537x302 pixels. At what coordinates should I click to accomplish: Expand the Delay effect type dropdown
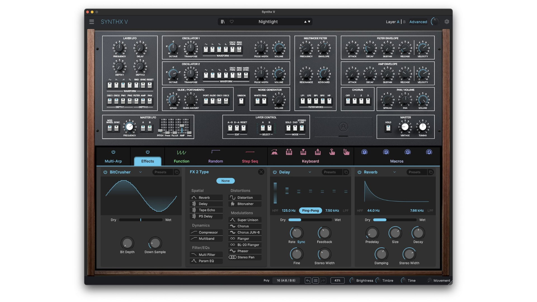(310, 172)
